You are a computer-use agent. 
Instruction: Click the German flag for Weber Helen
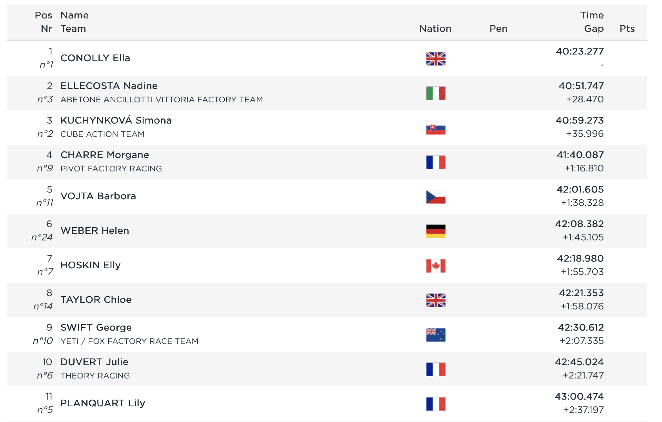[x=435, y=231]
